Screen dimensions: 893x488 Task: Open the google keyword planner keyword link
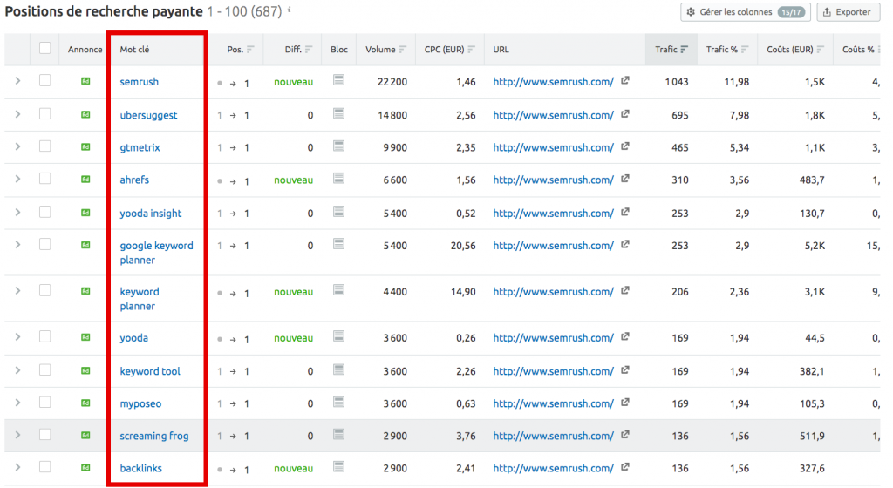[x=157, y=253]
